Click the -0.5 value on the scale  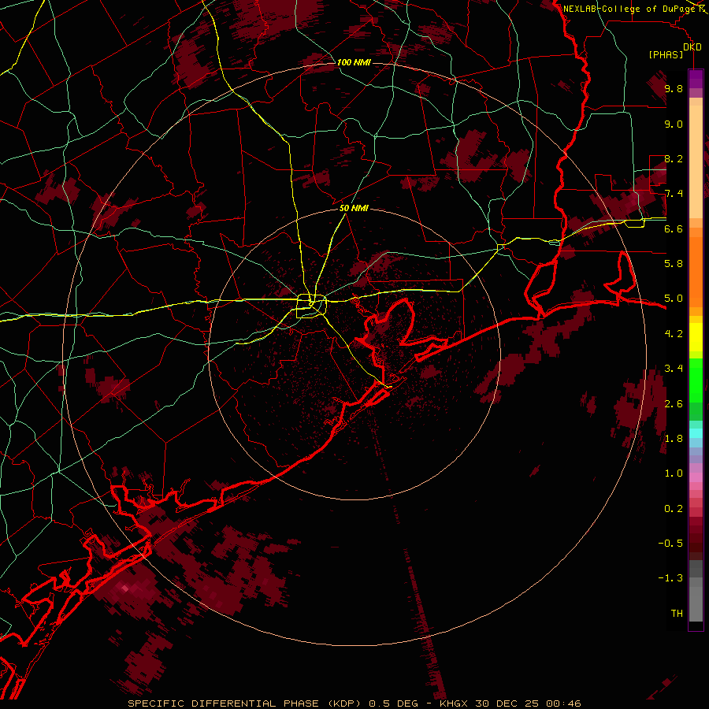click(670, 544)
